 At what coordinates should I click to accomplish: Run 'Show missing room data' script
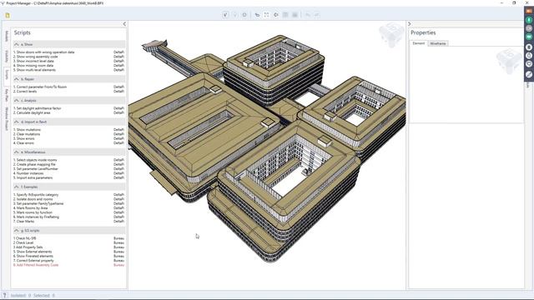[33, 65]
